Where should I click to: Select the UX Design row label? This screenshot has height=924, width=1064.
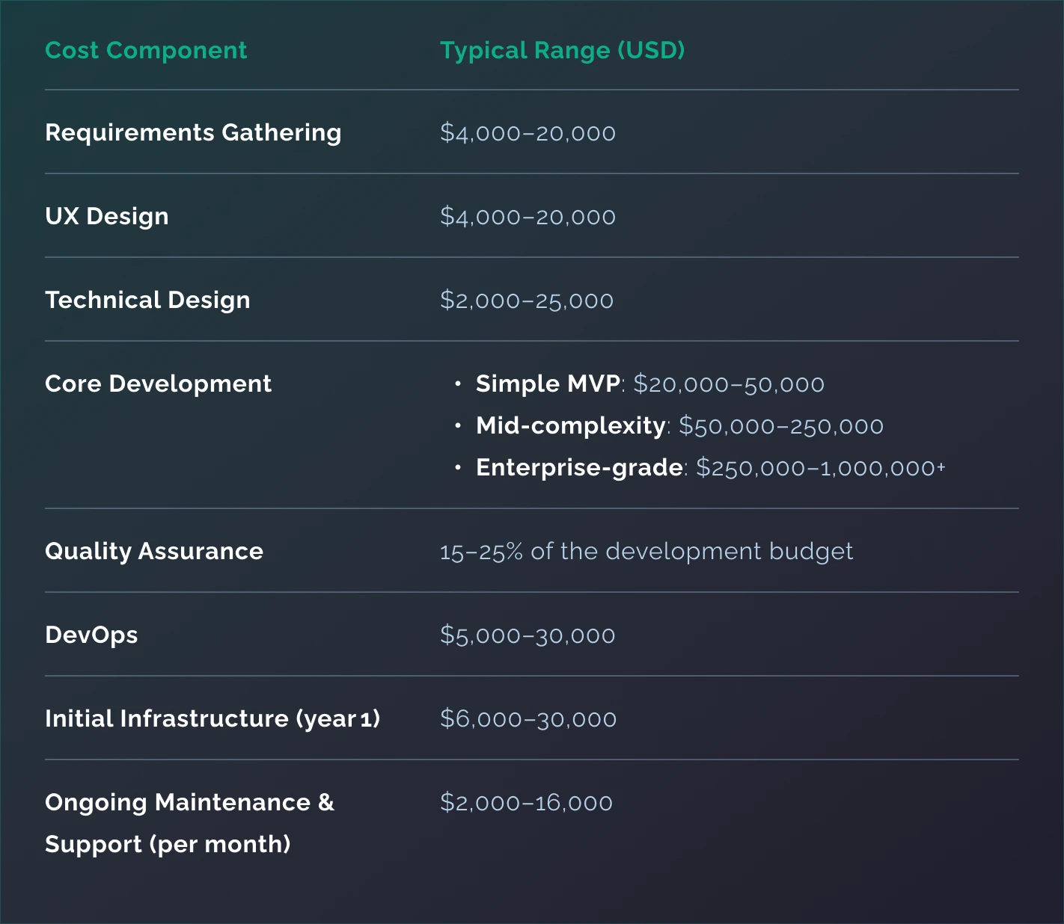107,216
